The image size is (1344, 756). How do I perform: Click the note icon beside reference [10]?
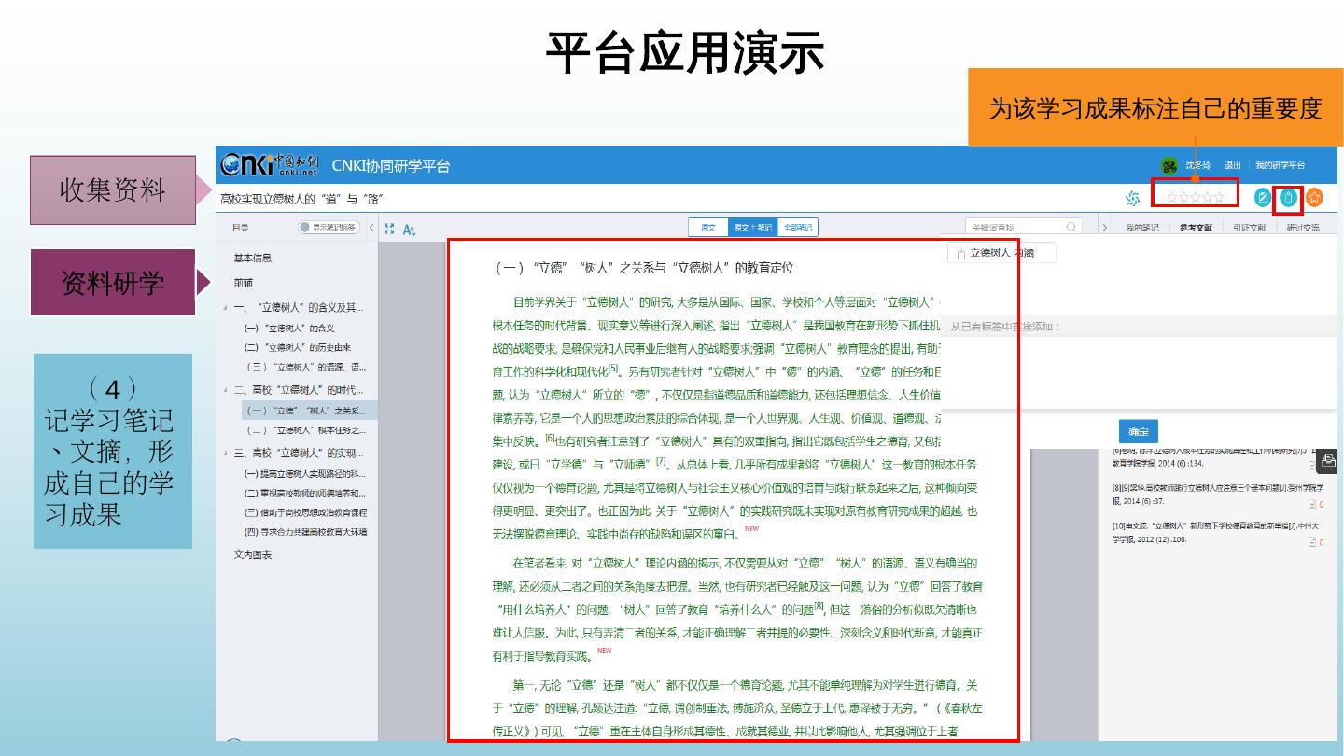[x=1312, y=542]
